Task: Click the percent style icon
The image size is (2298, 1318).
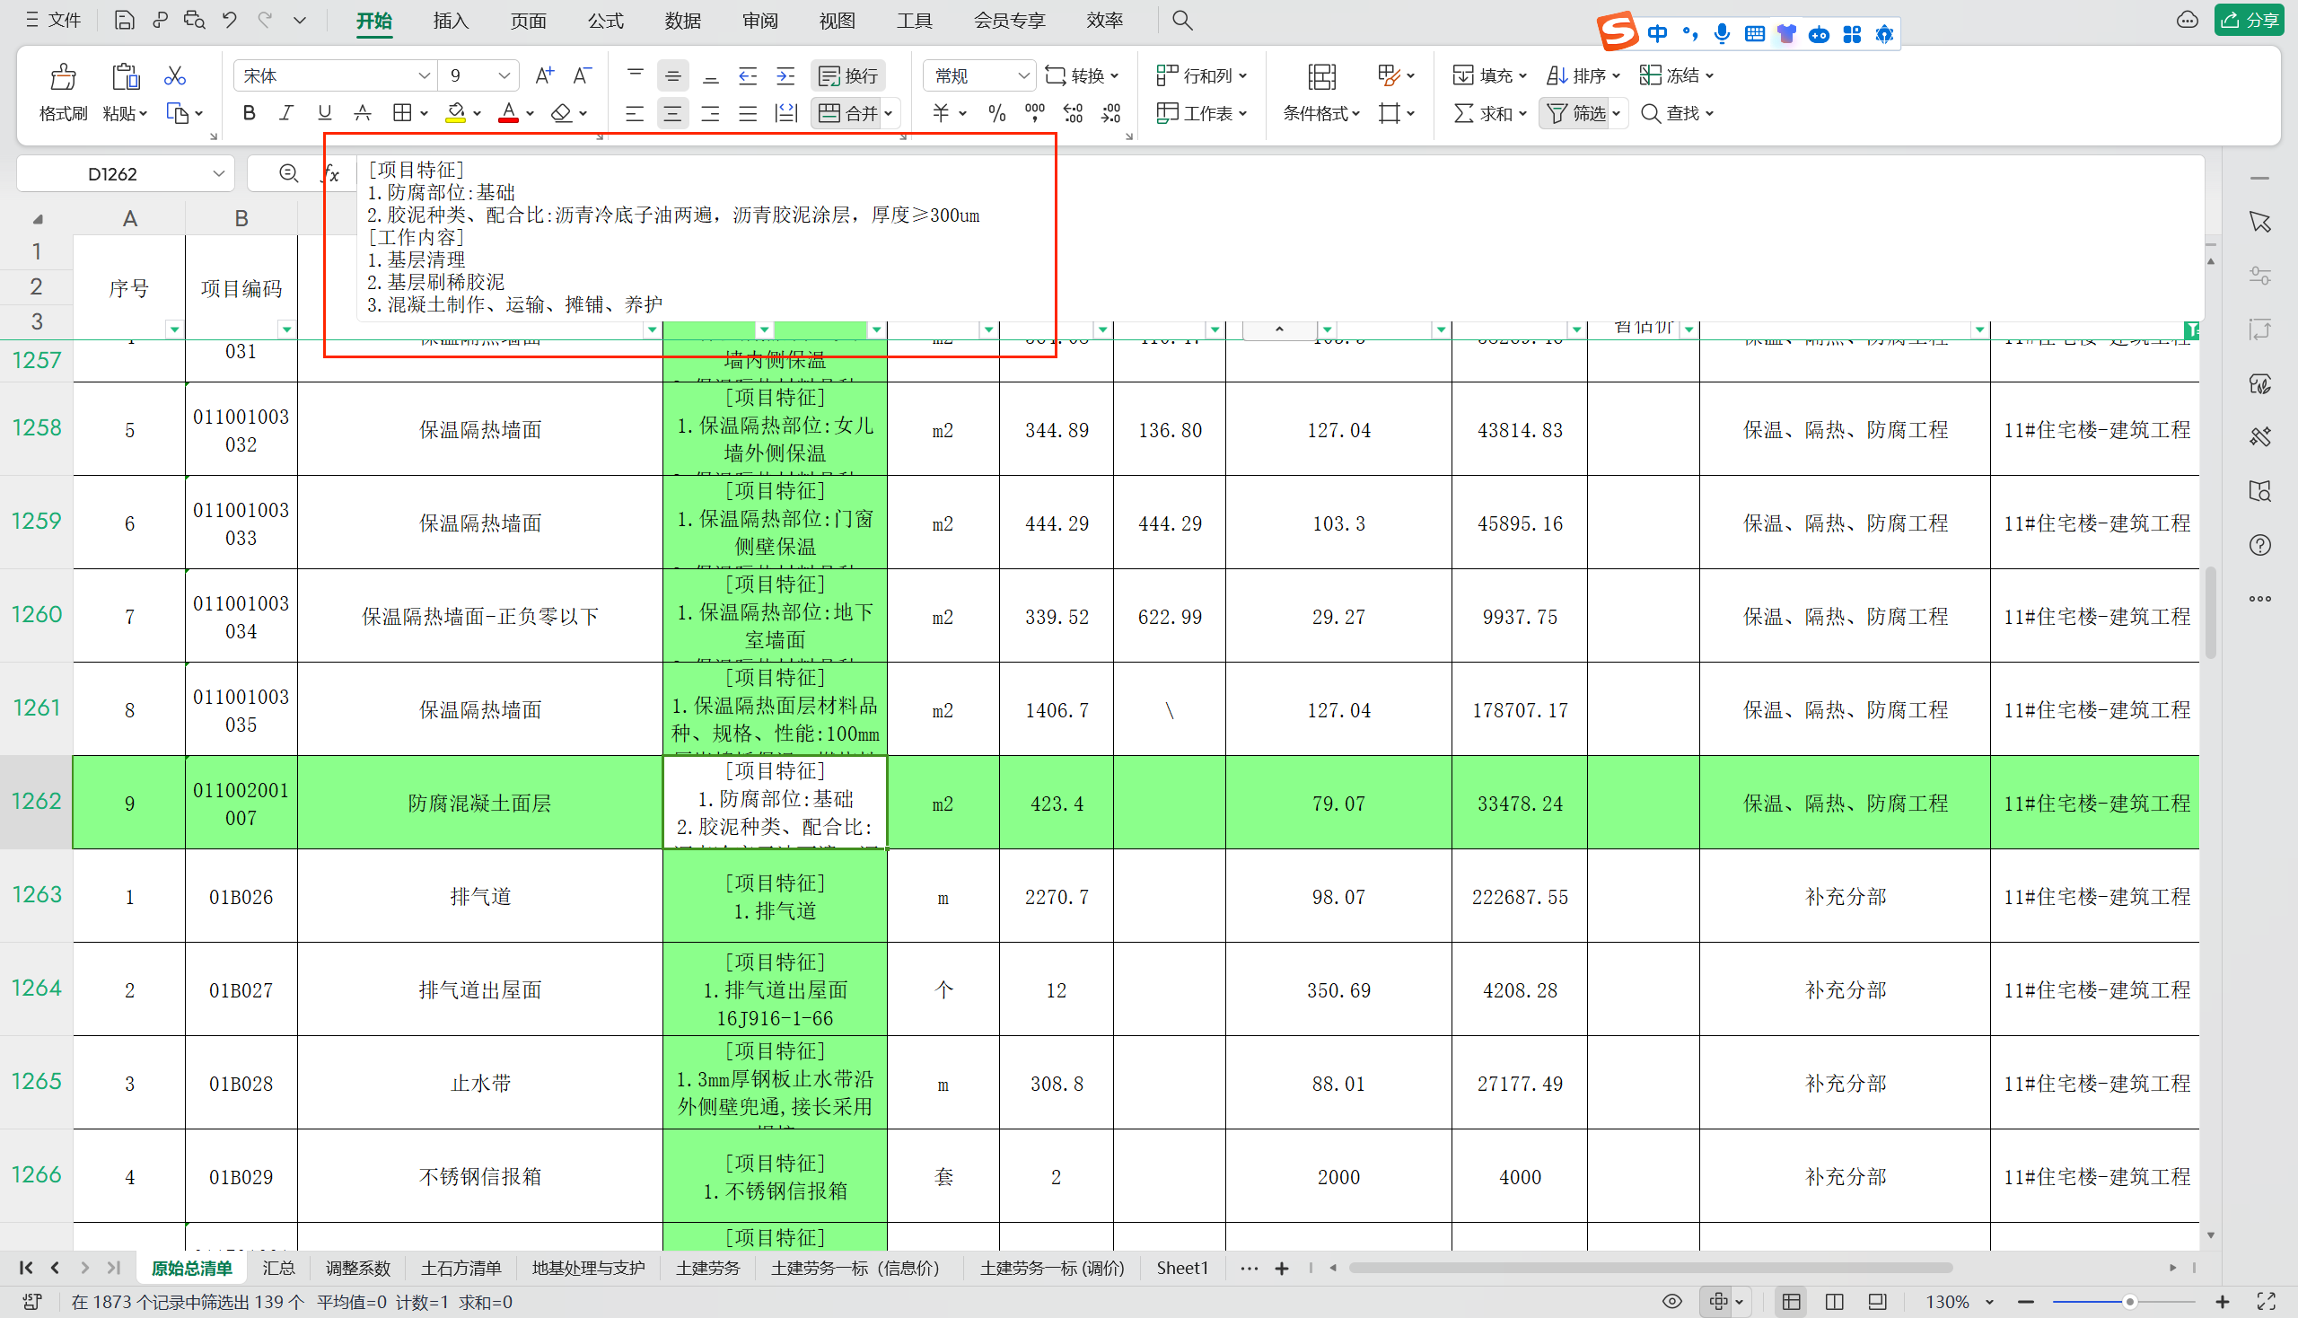Action: (x=996, y=113)
